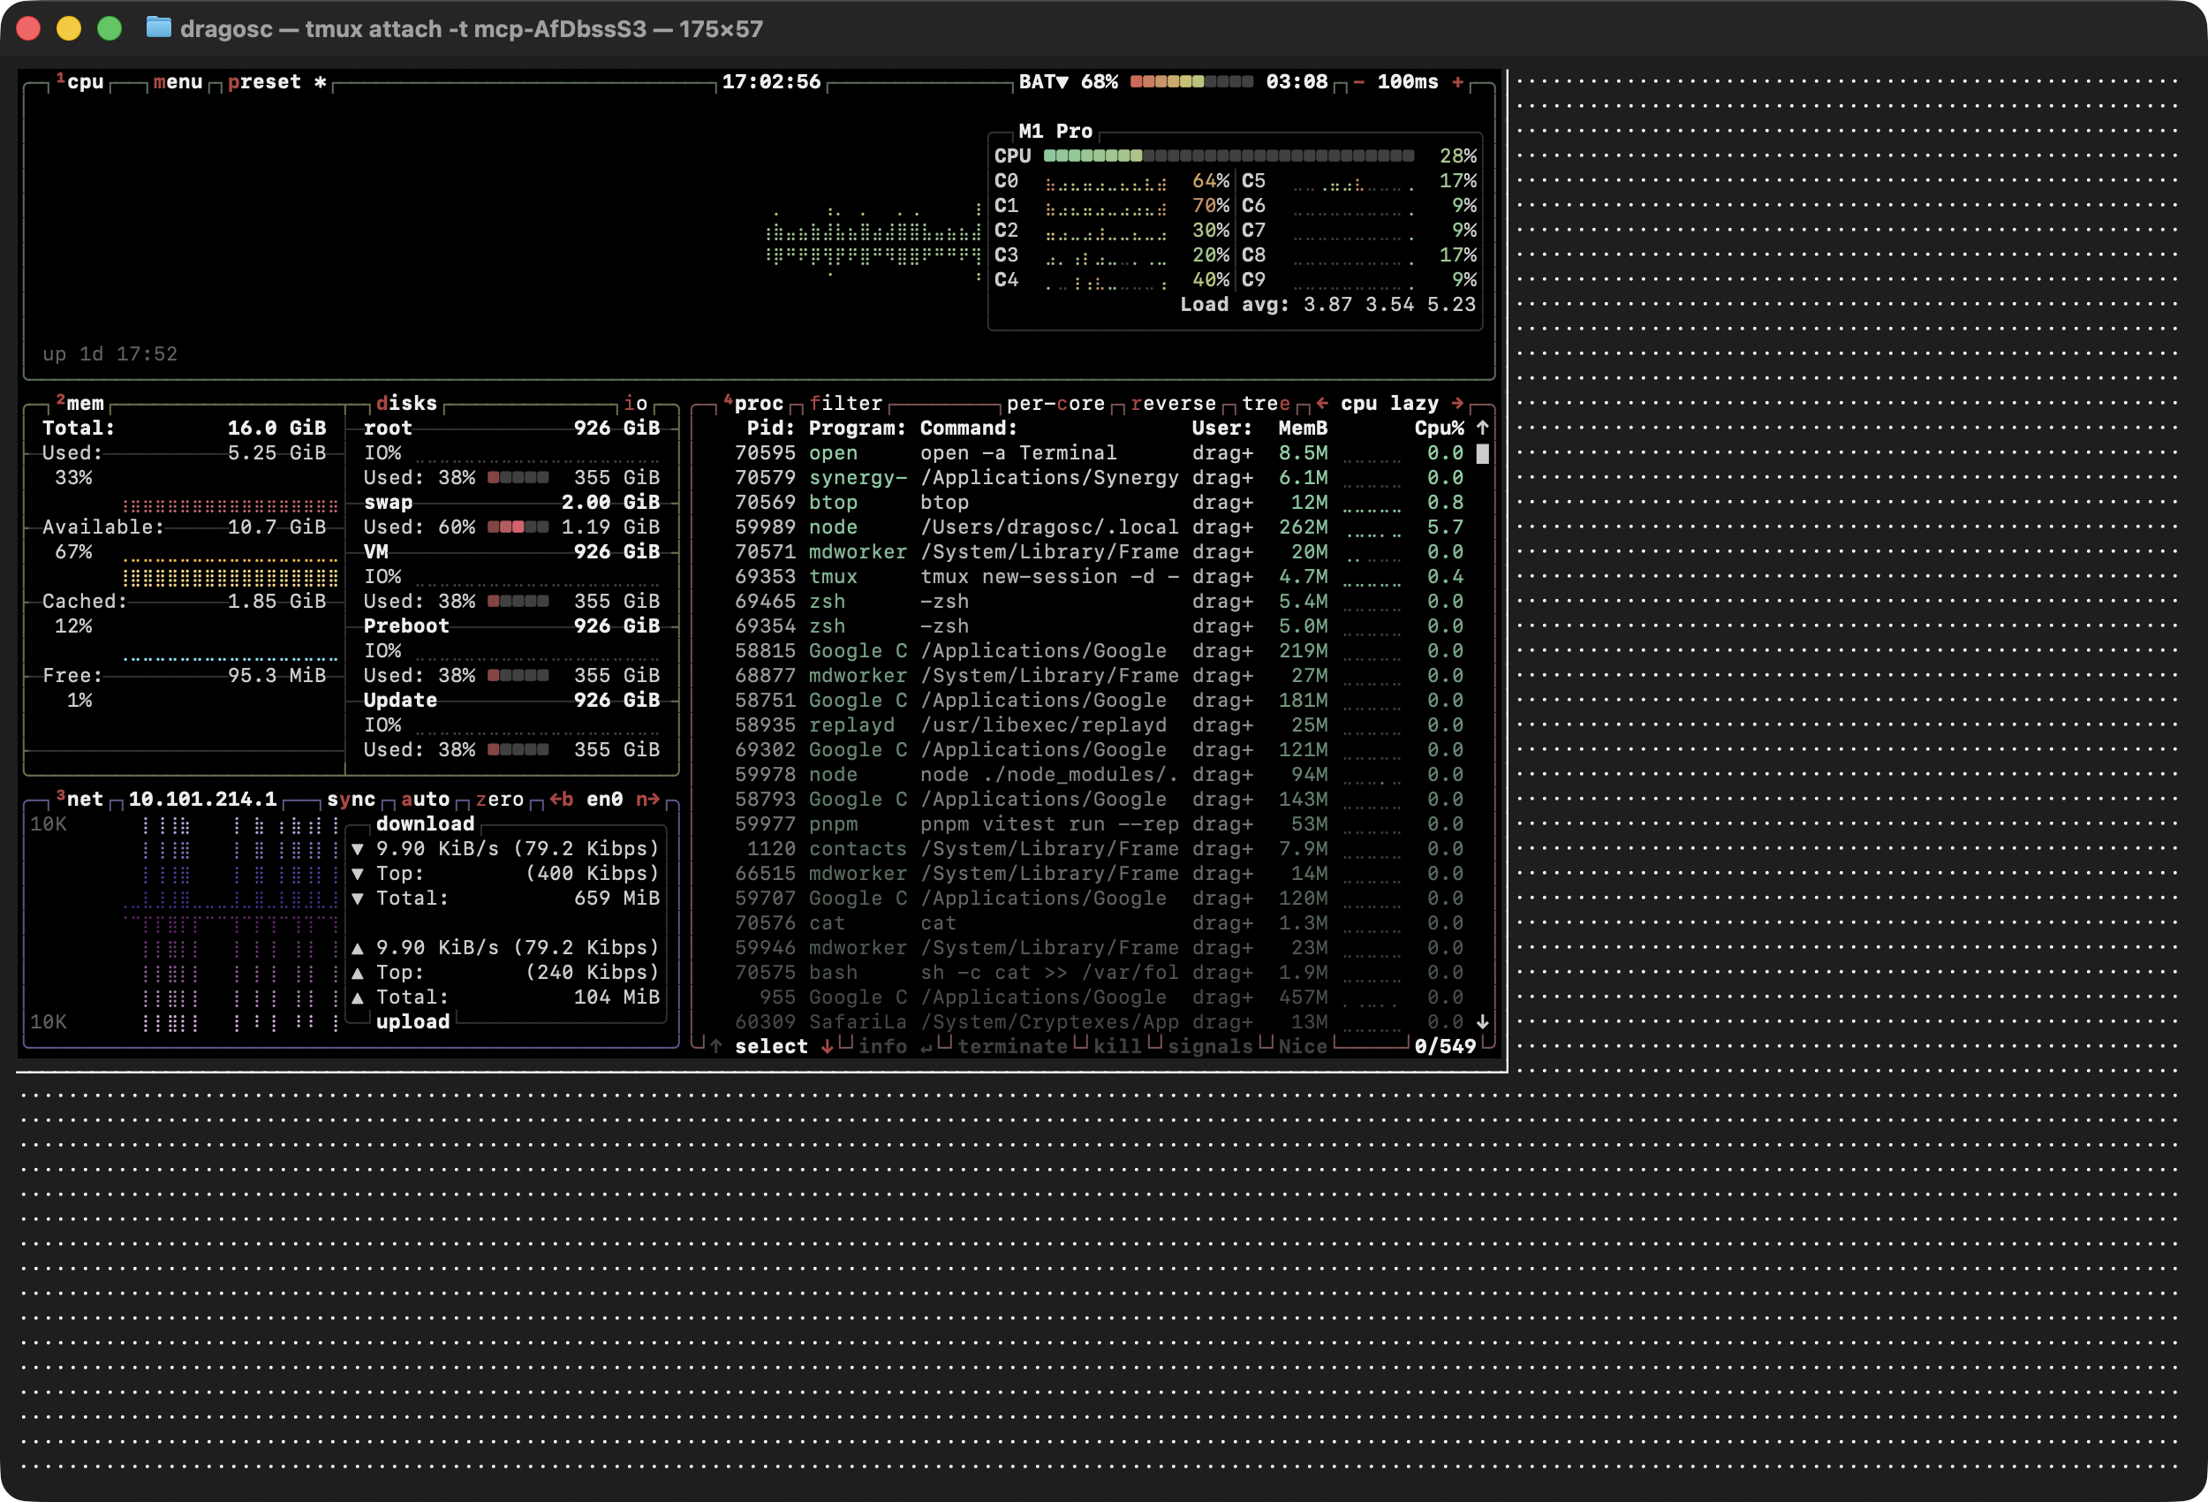2208x1502 pixels.
Task: Click the mem box label
Action: tap(79, 403)
